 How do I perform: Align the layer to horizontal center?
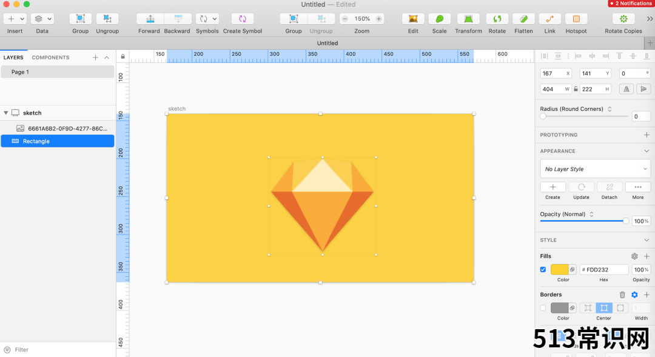(x=592, y=56)
